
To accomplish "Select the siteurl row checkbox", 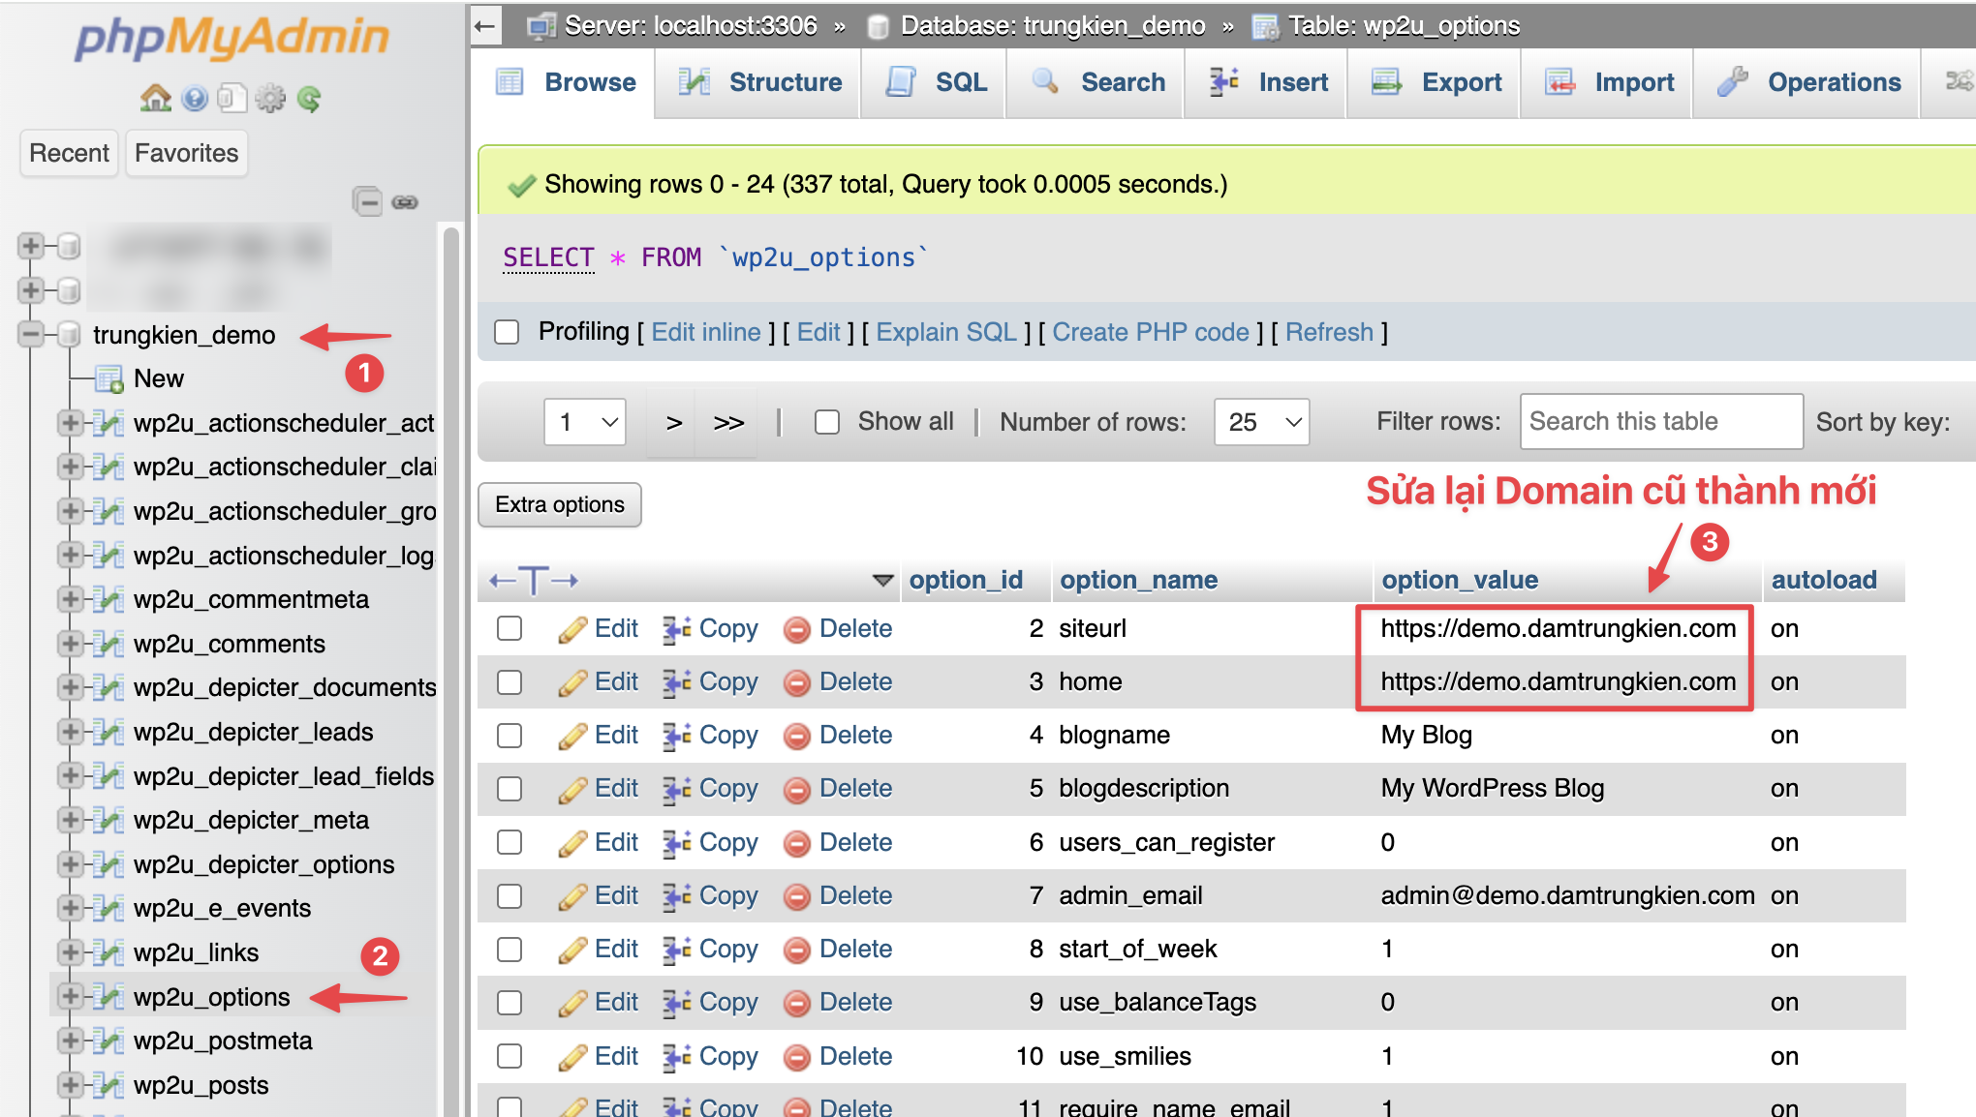I will (x=509, y=629).
